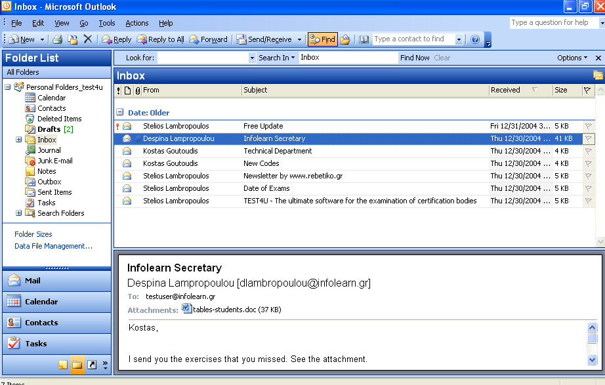Image resolution: width=605 pixels, height=385 pixels.
Task: Click Find Now in the search bar
Action: [415, 58]
